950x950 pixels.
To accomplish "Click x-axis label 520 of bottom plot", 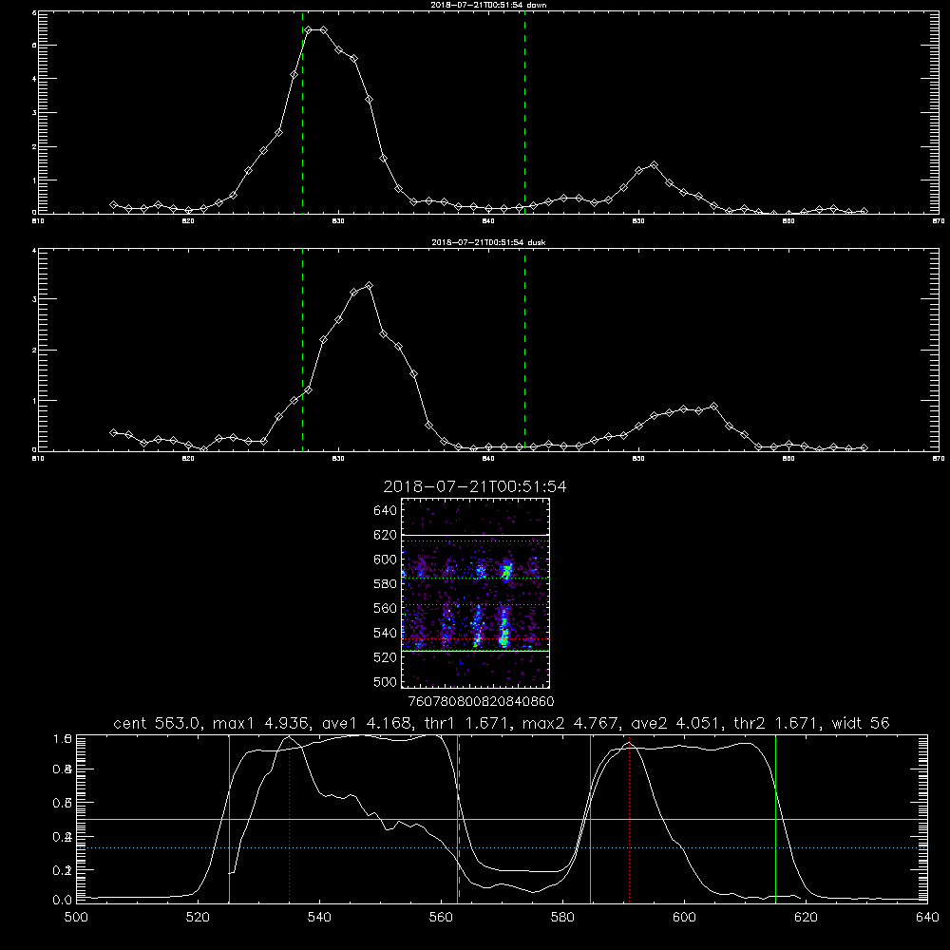I will pyautogui.click(x=198, y=918).
